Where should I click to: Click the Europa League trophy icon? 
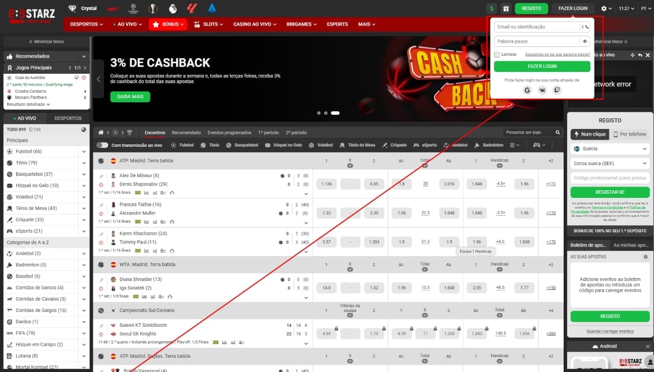153,8
